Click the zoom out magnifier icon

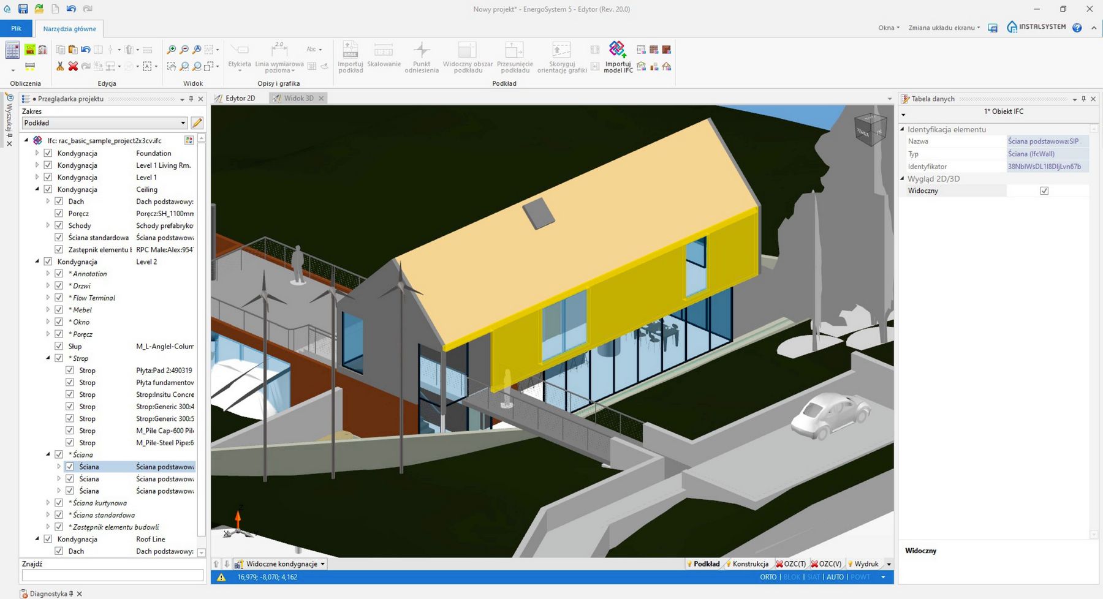point(184,50)
